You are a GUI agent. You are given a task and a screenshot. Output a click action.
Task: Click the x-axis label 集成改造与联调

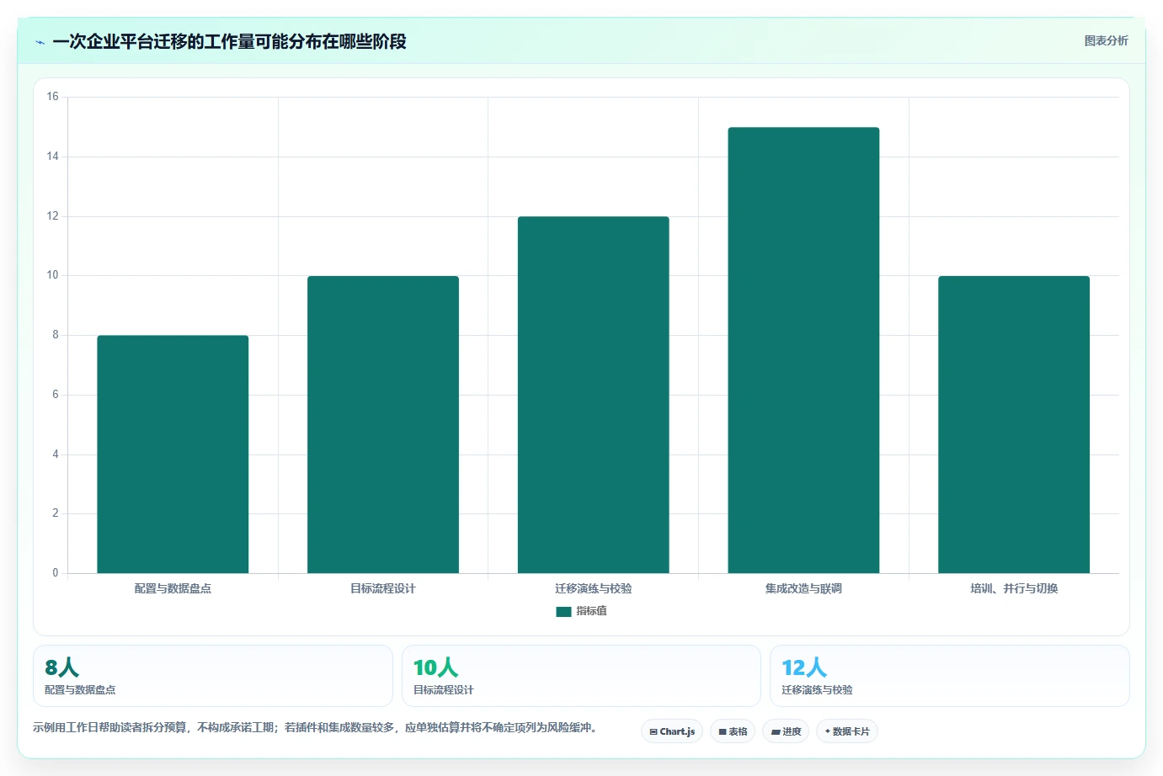pos(803,588)
